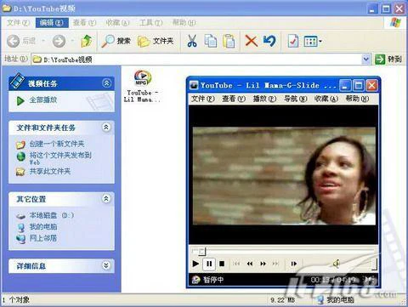The height and width of the screenshot is (307, 408).
Task: Open the Explorer 工具(T) menu
Action: 150,23
